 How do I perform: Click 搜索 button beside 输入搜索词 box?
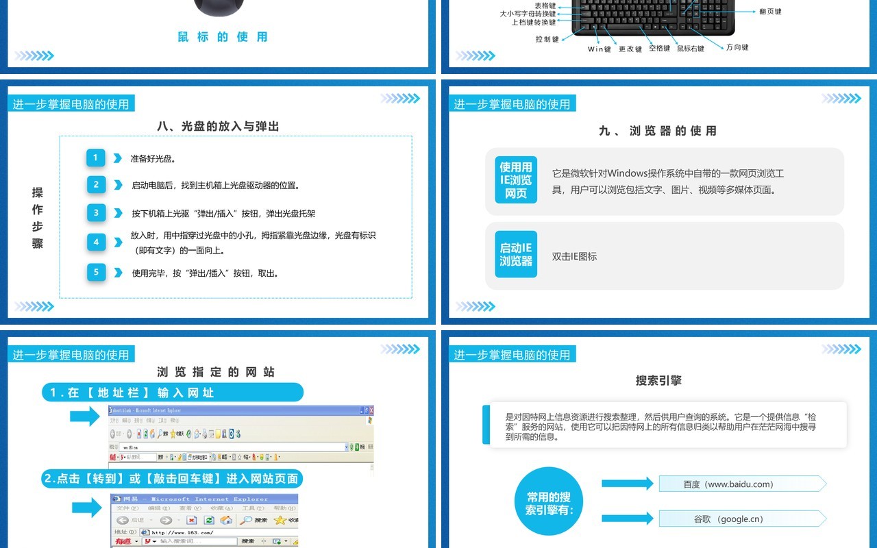[248, 541]
